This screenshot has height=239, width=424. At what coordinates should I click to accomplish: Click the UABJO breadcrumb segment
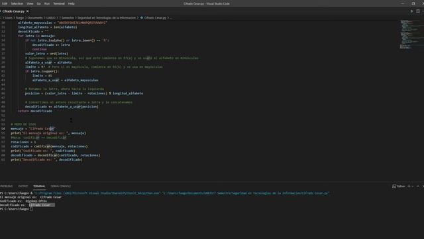(x=50, y=18)
